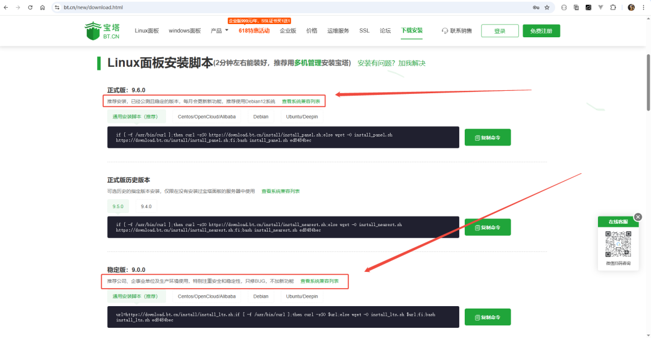Click 安装有问题？加我解决 link
Screen dimensions: 651x338
[x=392, y=63]
